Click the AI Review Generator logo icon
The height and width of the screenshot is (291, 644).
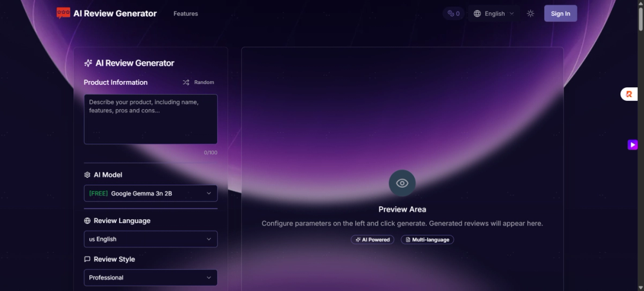(x=63, y=13)
